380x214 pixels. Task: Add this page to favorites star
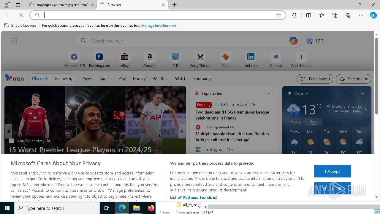pyautogui.click(x=278, y=15)
